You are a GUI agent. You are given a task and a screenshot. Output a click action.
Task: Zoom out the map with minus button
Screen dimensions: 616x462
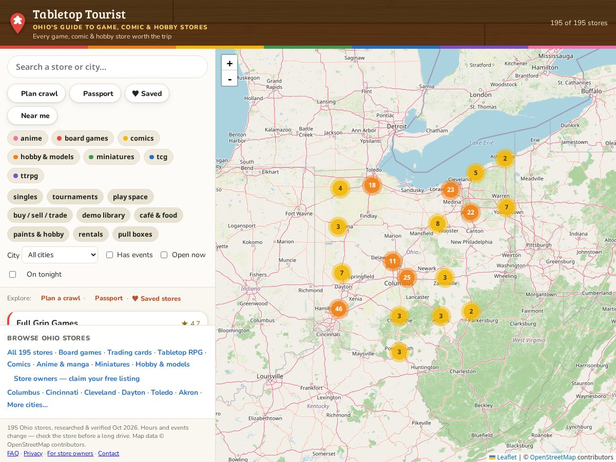click(x=229, y=79)
